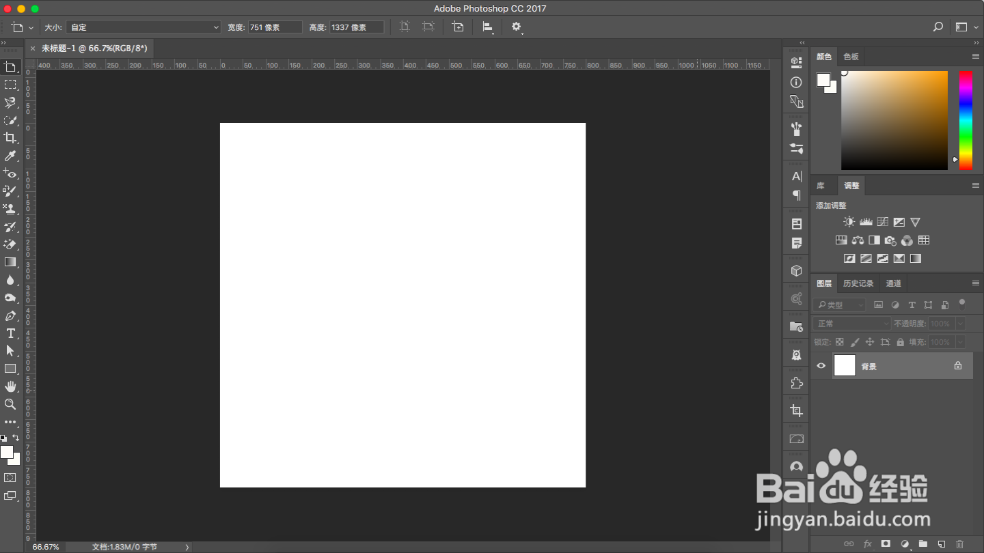Open the Layers panel flyout menu
Image resolution: width=984 pixels, height=553 pixels.
(x=975, y=283)
